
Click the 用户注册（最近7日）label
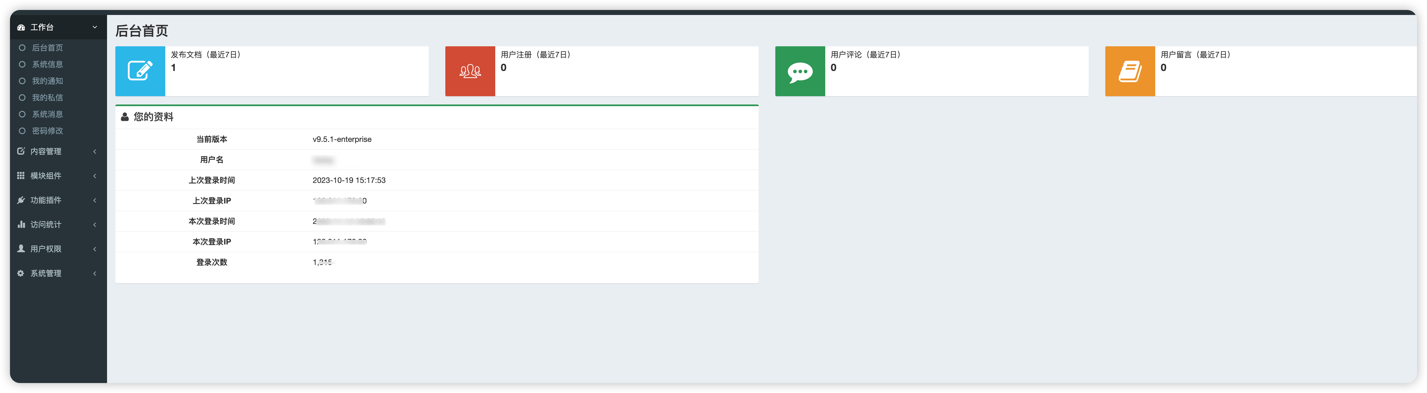536,54
